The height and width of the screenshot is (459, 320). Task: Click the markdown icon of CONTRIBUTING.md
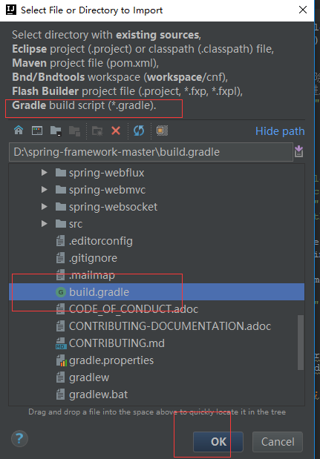pyautogui.click(x=61, y=343)
